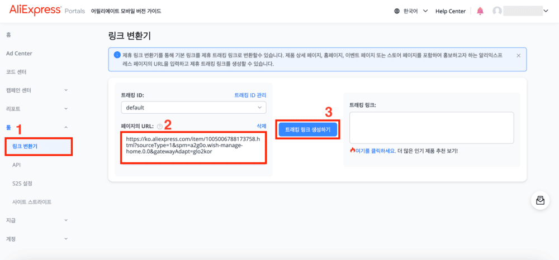Open Ad Center in the sidebar

point(19,54)
